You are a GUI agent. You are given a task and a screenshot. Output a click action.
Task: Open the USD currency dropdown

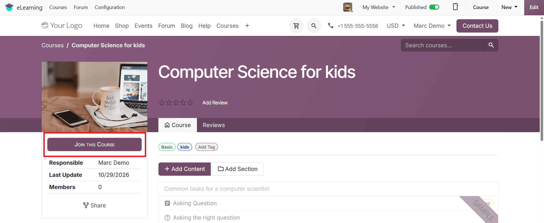396,26
